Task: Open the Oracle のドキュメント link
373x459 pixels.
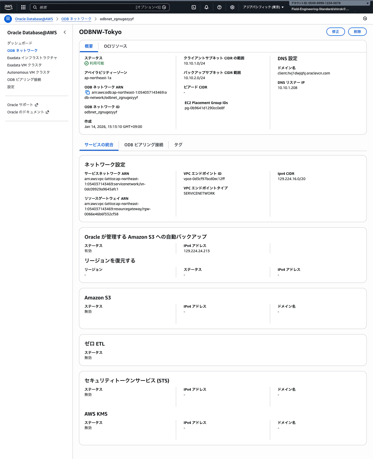Action: [x=28, y=112]
